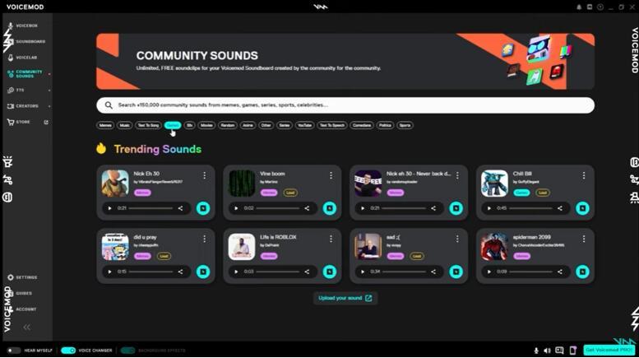Play the sad :( sound
This screenshot has height=358, width=639.
click(363, 272)
